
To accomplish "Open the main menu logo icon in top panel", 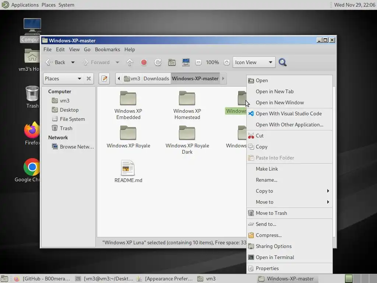I will pos(5,5).
